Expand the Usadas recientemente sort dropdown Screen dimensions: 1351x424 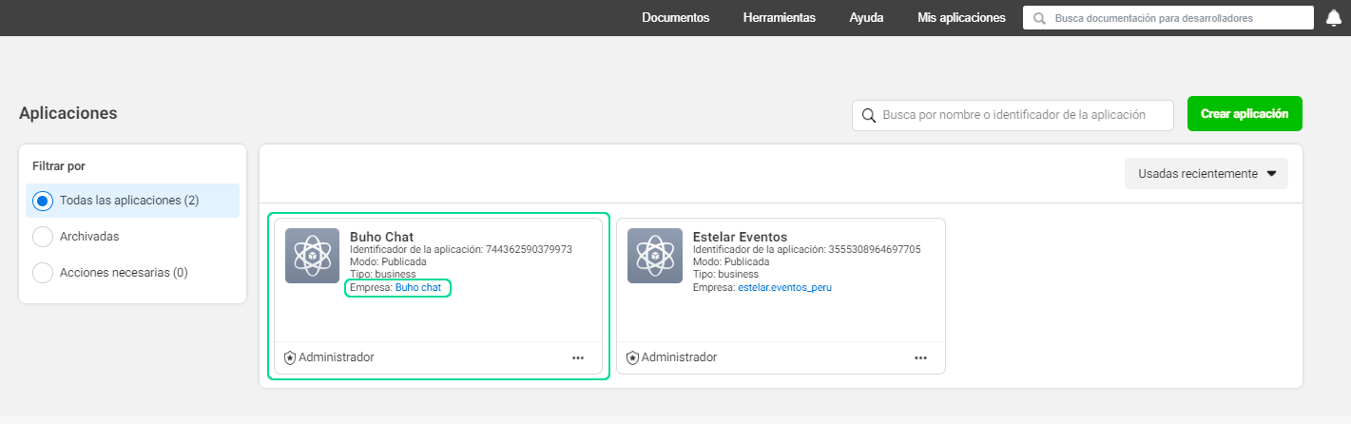click(x=1206, y=174)
